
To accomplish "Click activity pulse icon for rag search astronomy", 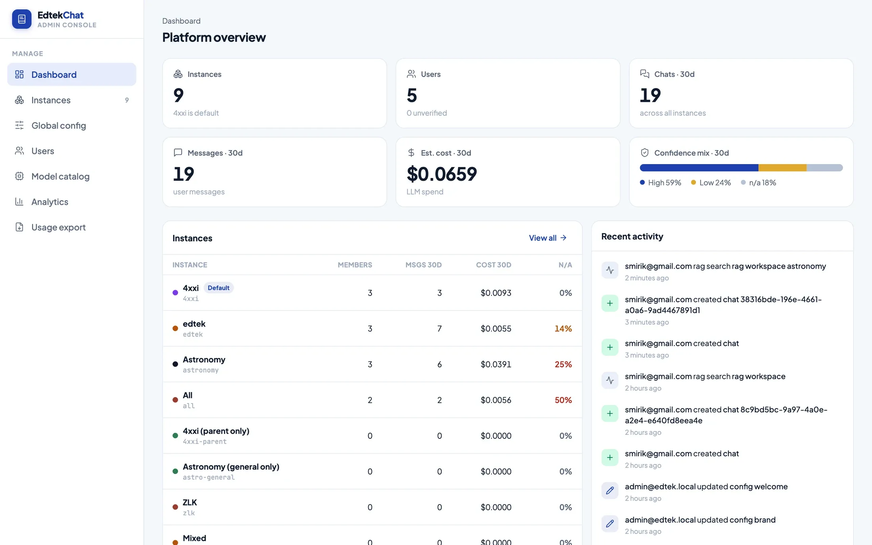I will point(610,270).
